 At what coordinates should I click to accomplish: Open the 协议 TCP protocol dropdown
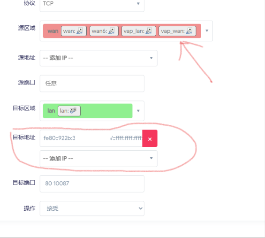tap(92, 4)
